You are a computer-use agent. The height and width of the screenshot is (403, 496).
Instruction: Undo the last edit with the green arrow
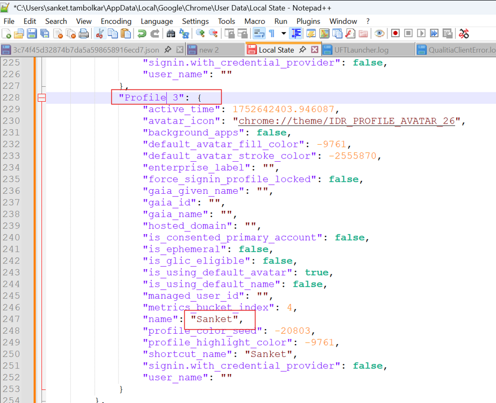pos(142,34)
